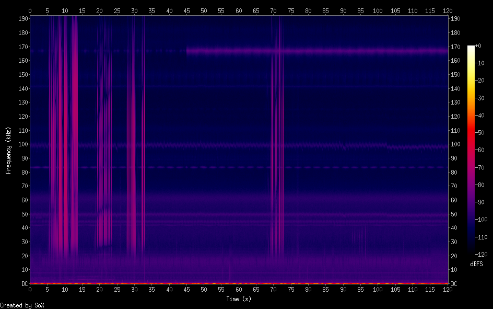Click the 'Created by SoX' text
This screenshot has width=493, height=309.
tap(22, 305)
